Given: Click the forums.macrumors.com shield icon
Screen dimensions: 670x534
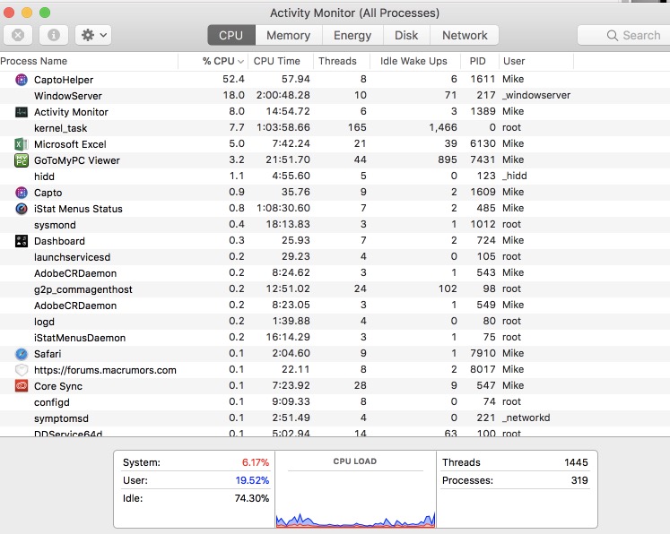Looking at the screenshot, I should pos(21,370).
